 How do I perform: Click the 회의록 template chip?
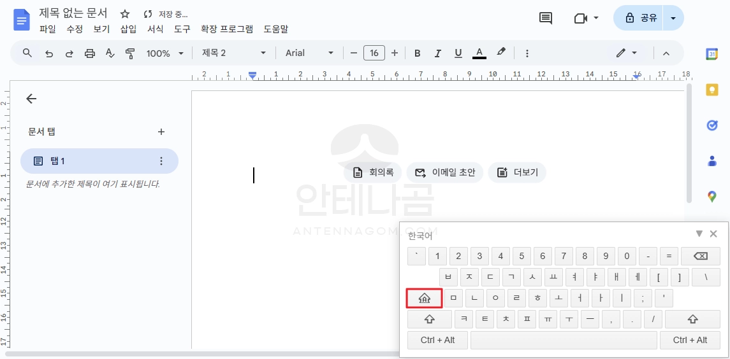coord(373,172)
